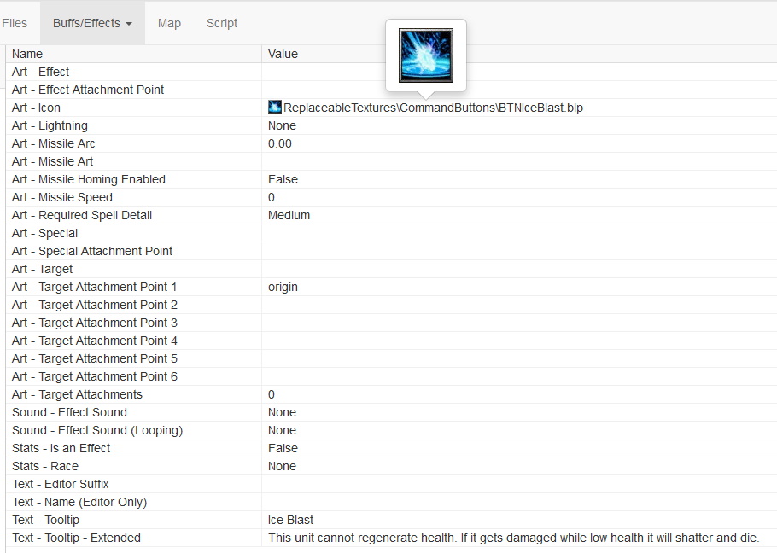Switch to the Files tab
Image resolution: width=777 pixels, height=553 pixels.
(x=15, y=23)
